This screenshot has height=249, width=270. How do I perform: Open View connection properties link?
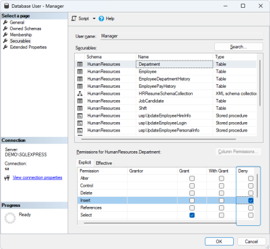click(37, 177)
